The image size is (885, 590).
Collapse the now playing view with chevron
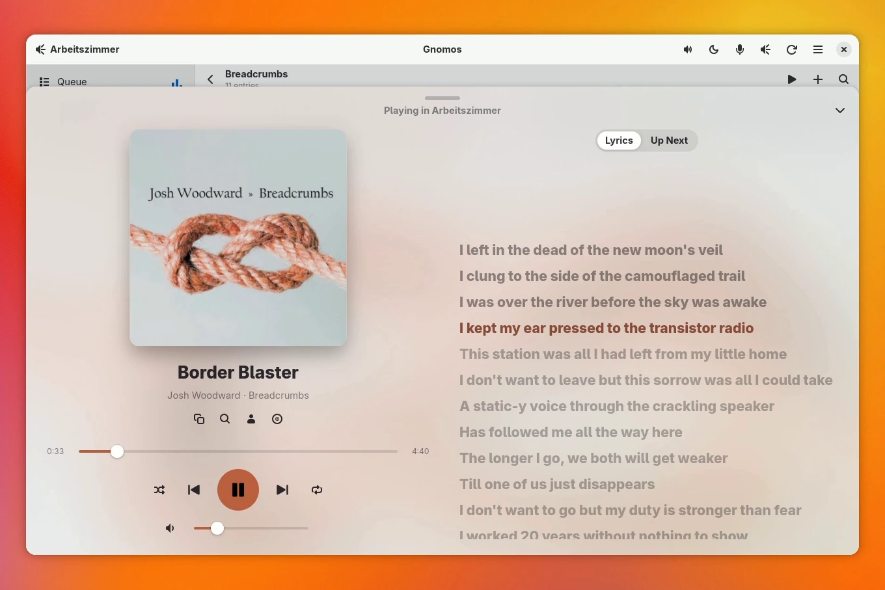tap(840, 111)
